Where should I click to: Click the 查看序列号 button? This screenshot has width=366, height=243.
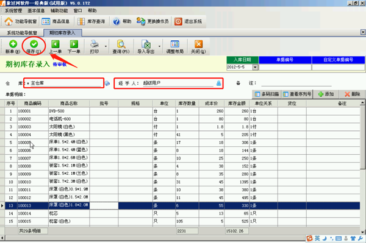297,94
